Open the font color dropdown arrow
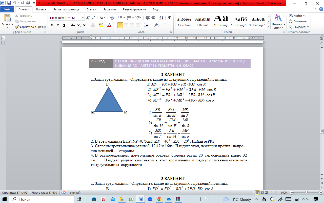 [113, 25]
